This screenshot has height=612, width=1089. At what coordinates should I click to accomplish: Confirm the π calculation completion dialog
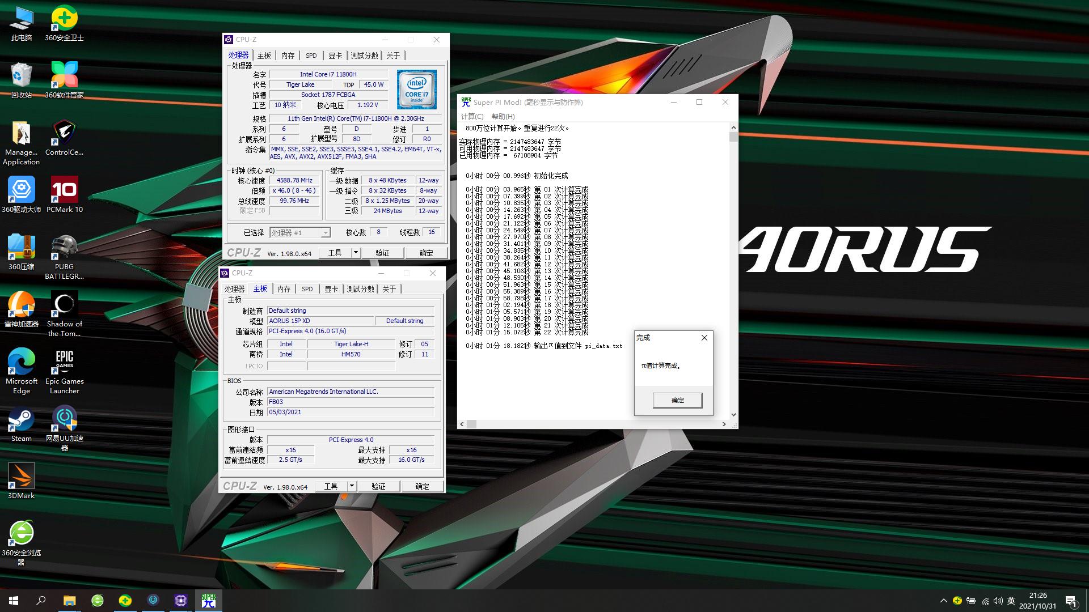(677, 400)
